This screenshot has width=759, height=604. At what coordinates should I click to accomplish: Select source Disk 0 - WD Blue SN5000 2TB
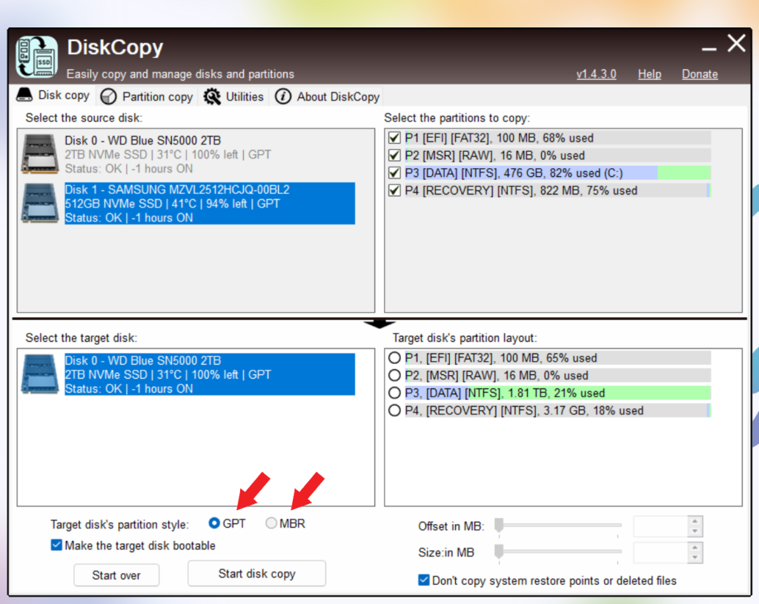pyautogui.click(x=210, y=154)
